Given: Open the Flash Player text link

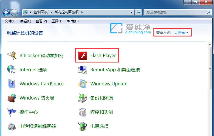Looking at the screenshot, I should [x=103, y=56].
